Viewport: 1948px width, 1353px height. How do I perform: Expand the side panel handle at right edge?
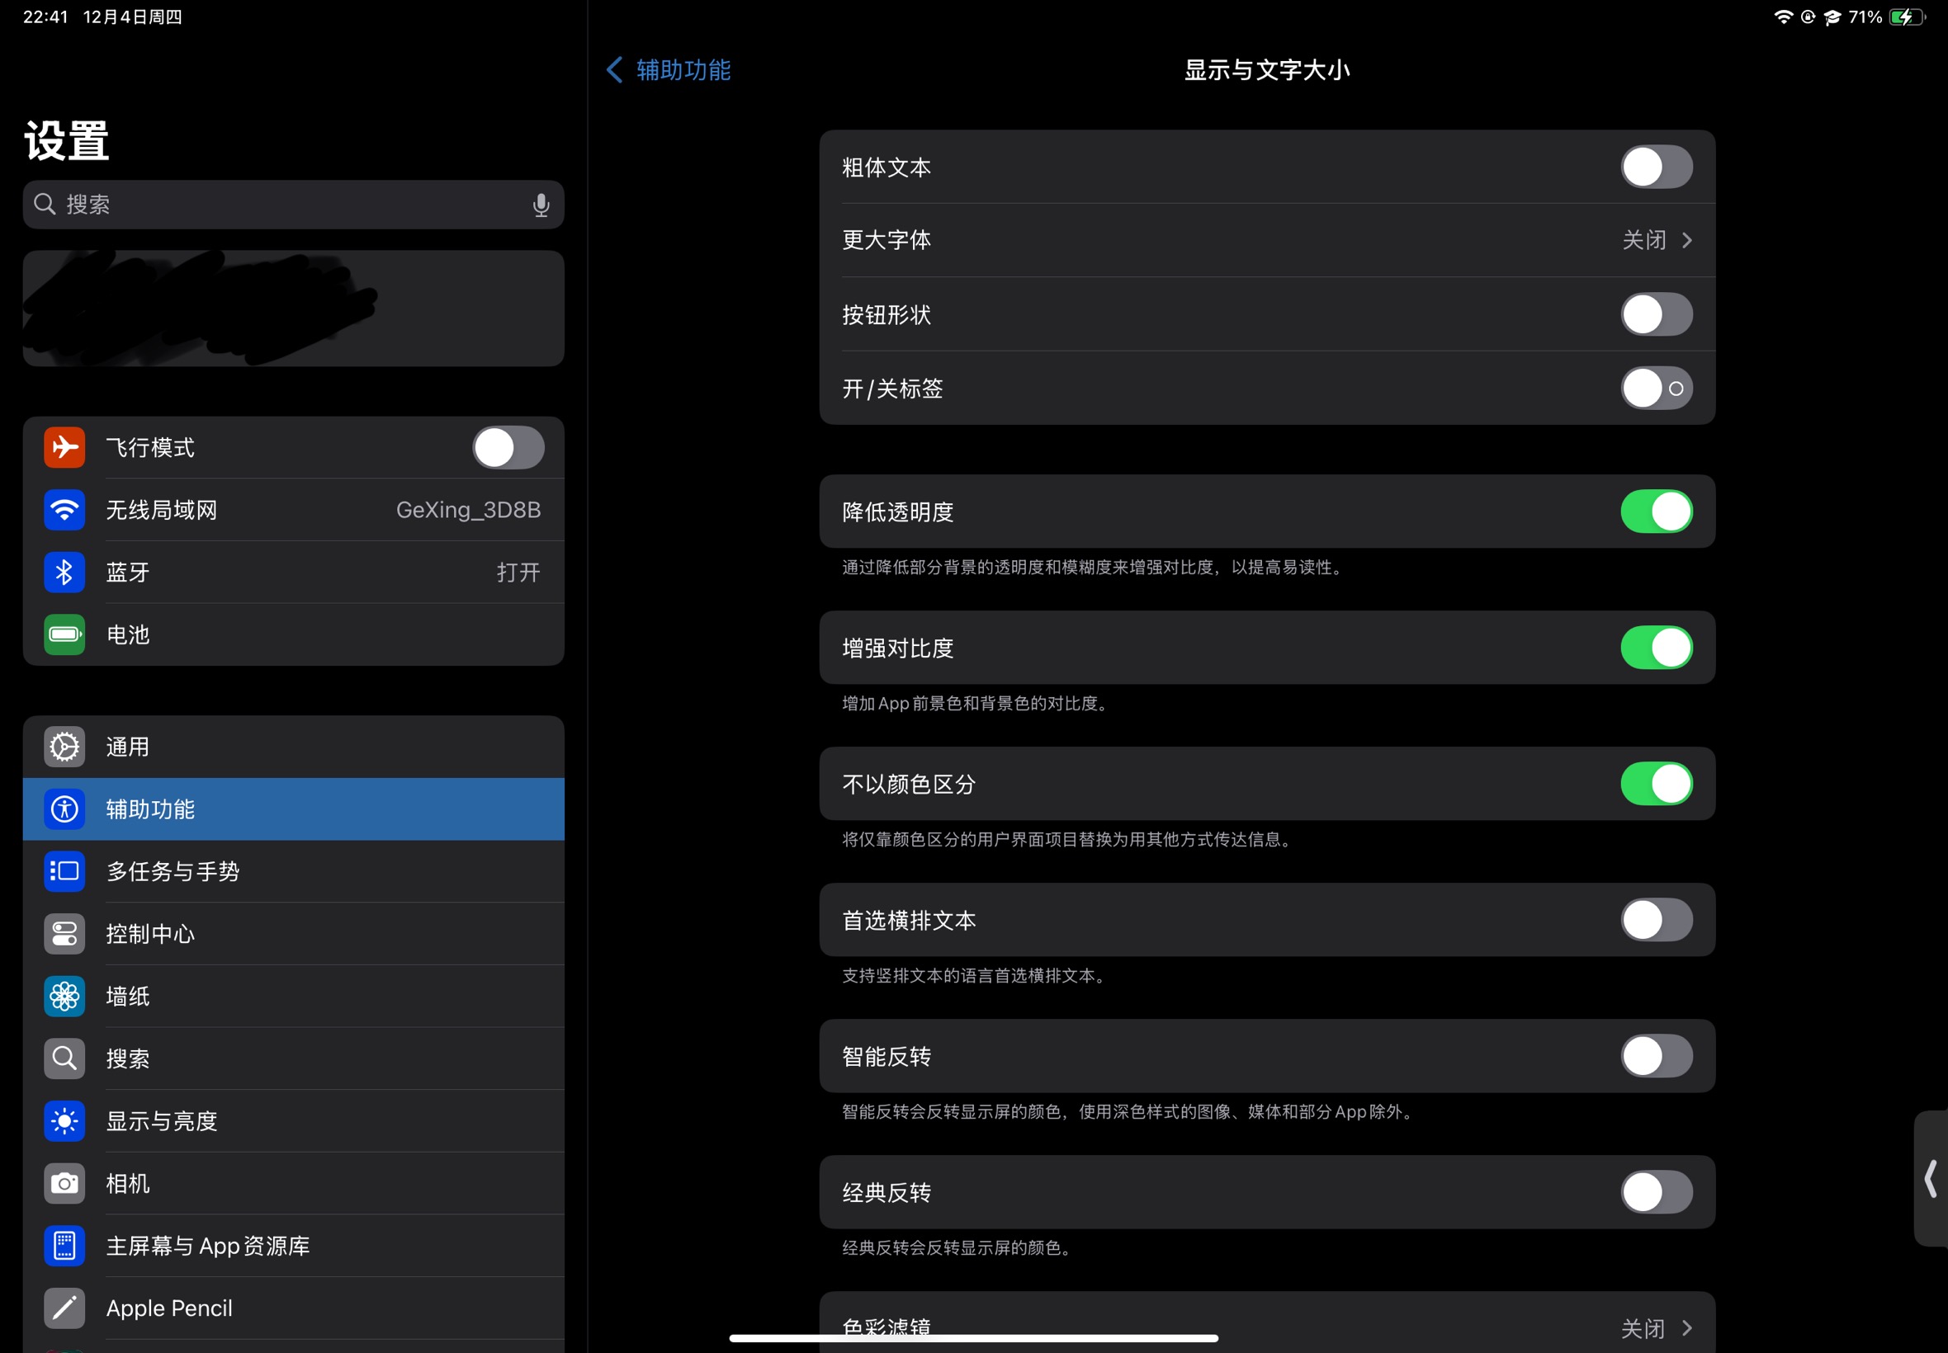click(1930, 1178)
